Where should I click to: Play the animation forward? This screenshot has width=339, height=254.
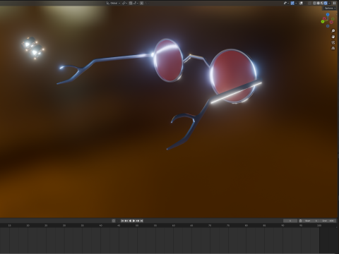pyautogui.click(x=133, y=221)
